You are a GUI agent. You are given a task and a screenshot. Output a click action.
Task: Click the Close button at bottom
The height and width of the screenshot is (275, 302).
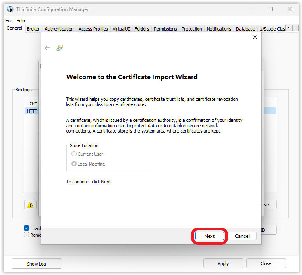[x=266, y=263]
